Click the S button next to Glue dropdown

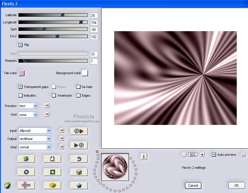tap(62, 147)
